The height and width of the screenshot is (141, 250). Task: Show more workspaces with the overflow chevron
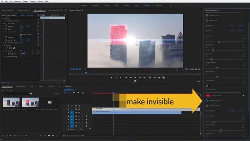click(170, 5)
